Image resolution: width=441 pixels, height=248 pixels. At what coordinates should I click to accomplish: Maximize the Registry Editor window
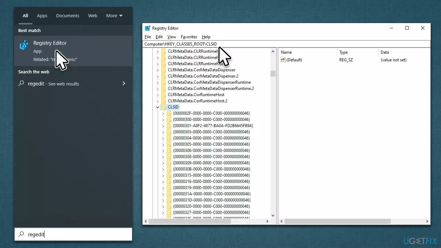point(407,28)
